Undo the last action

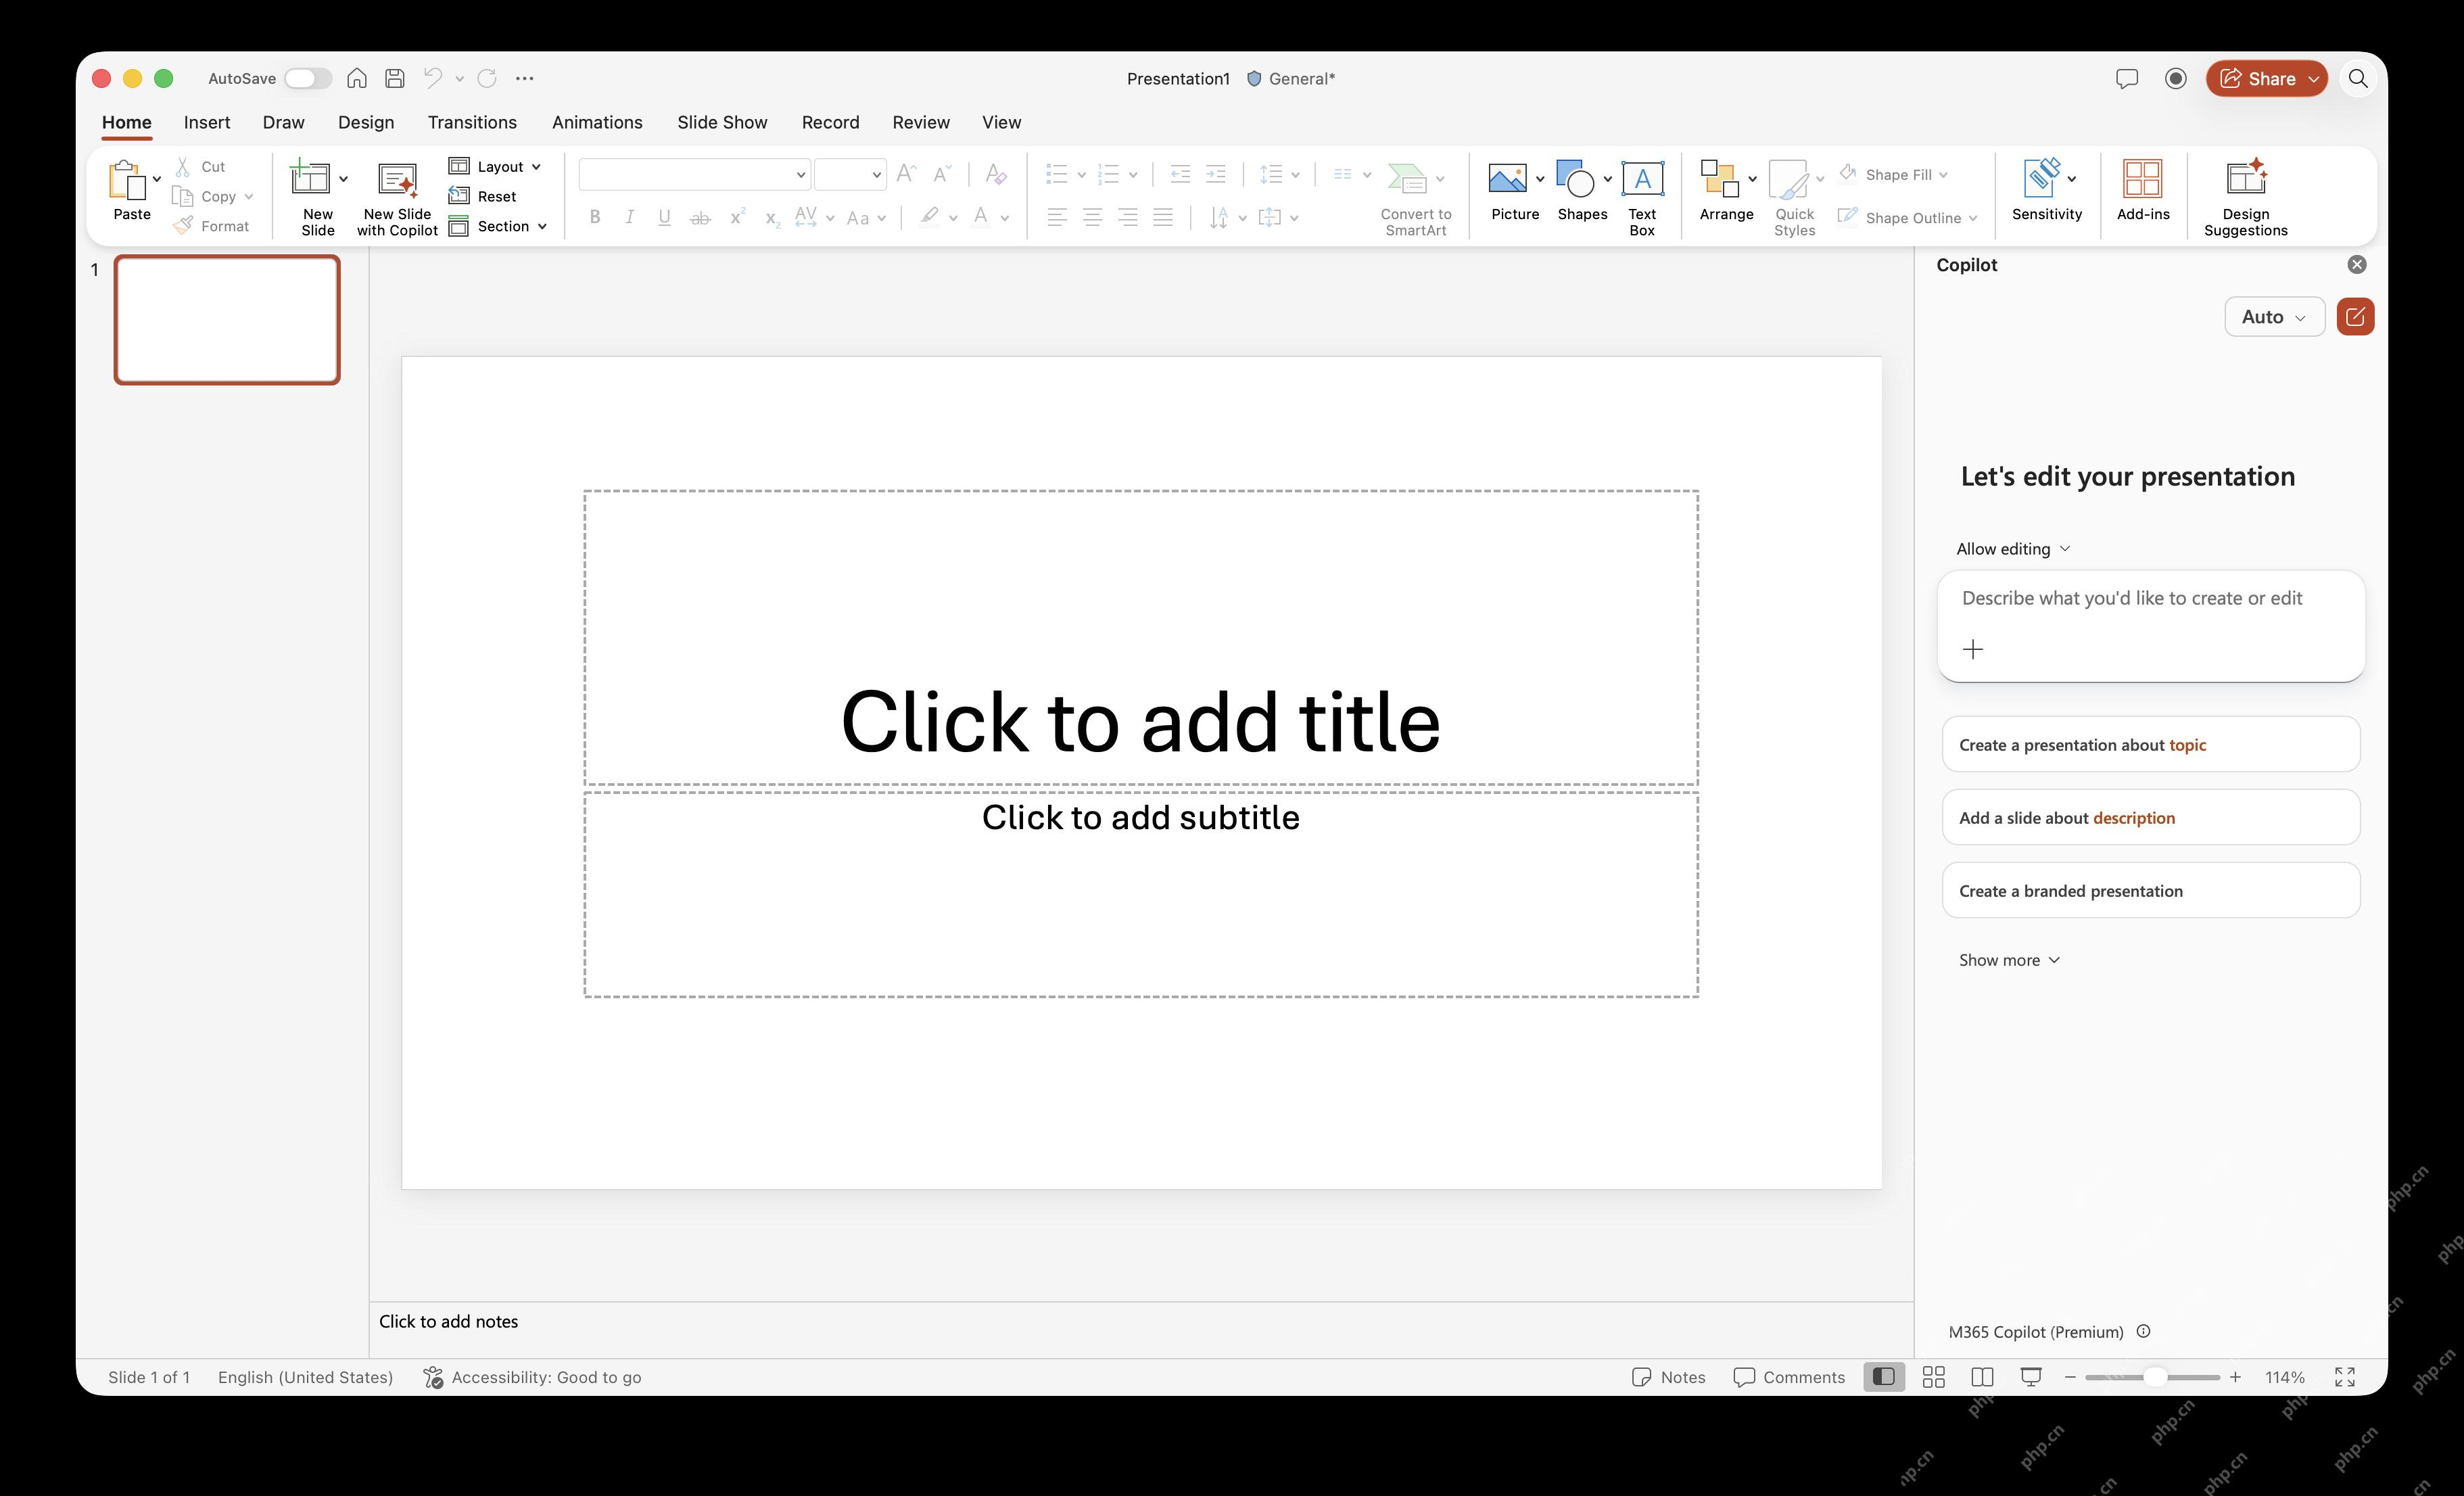pos(433,77)
